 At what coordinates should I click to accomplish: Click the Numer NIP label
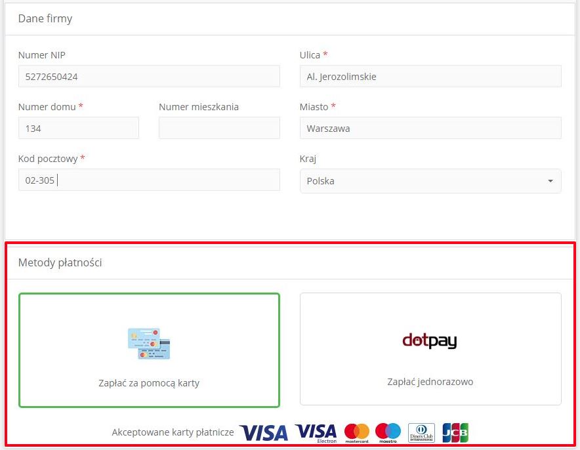click(42, 55)
